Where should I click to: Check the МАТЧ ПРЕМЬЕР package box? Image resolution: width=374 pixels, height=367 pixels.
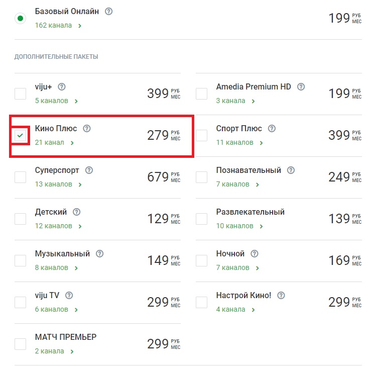click(x=20, y=344)
